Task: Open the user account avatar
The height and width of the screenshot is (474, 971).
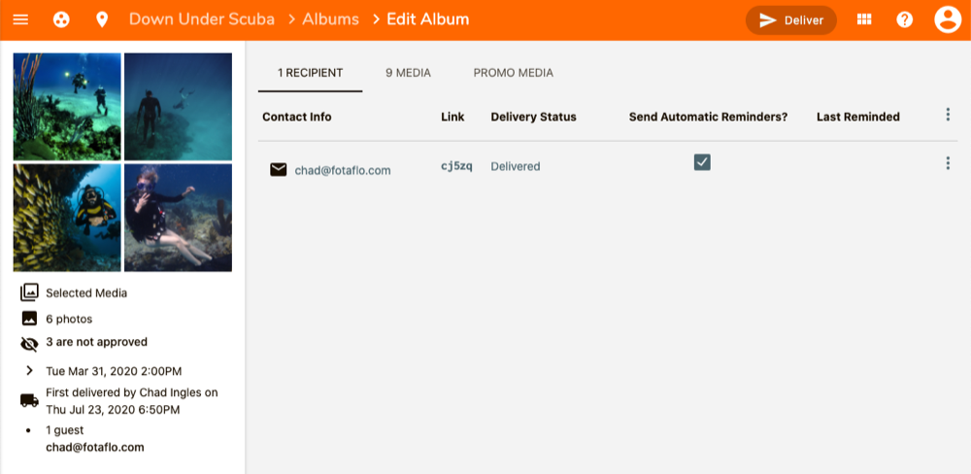Action: (948, 19)
